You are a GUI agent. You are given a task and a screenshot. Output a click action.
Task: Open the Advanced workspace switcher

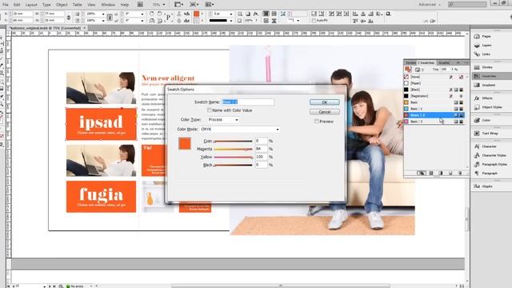point(430,5)
